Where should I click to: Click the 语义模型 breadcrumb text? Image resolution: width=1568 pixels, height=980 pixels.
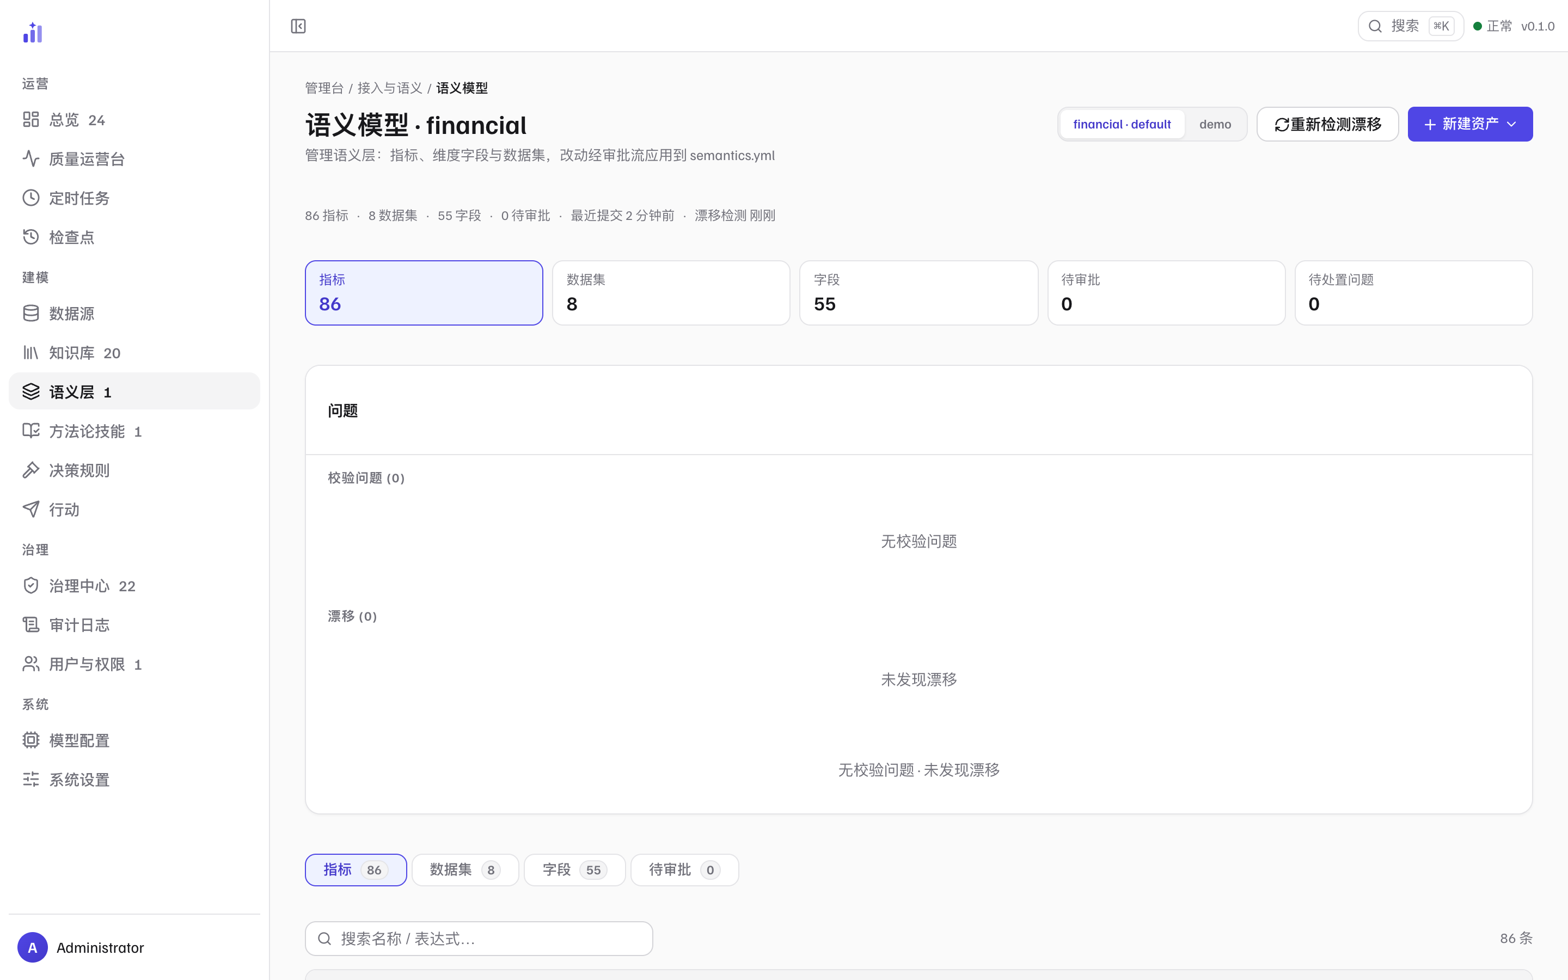pyautogui.click(x=461, y=88)
